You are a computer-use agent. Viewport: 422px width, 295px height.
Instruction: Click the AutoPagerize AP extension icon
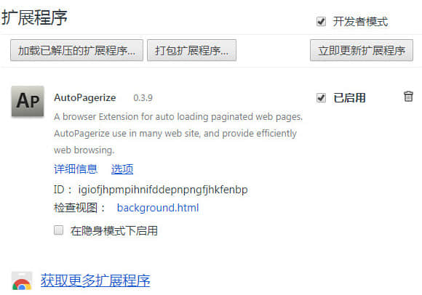click(28, 101)
